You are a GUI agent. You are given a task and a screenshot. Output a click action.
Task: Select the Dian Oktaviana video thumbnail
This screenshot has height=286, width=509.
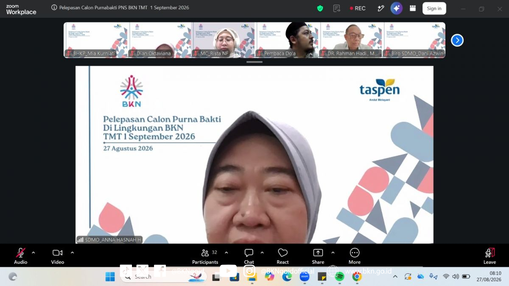pos(159,40)
